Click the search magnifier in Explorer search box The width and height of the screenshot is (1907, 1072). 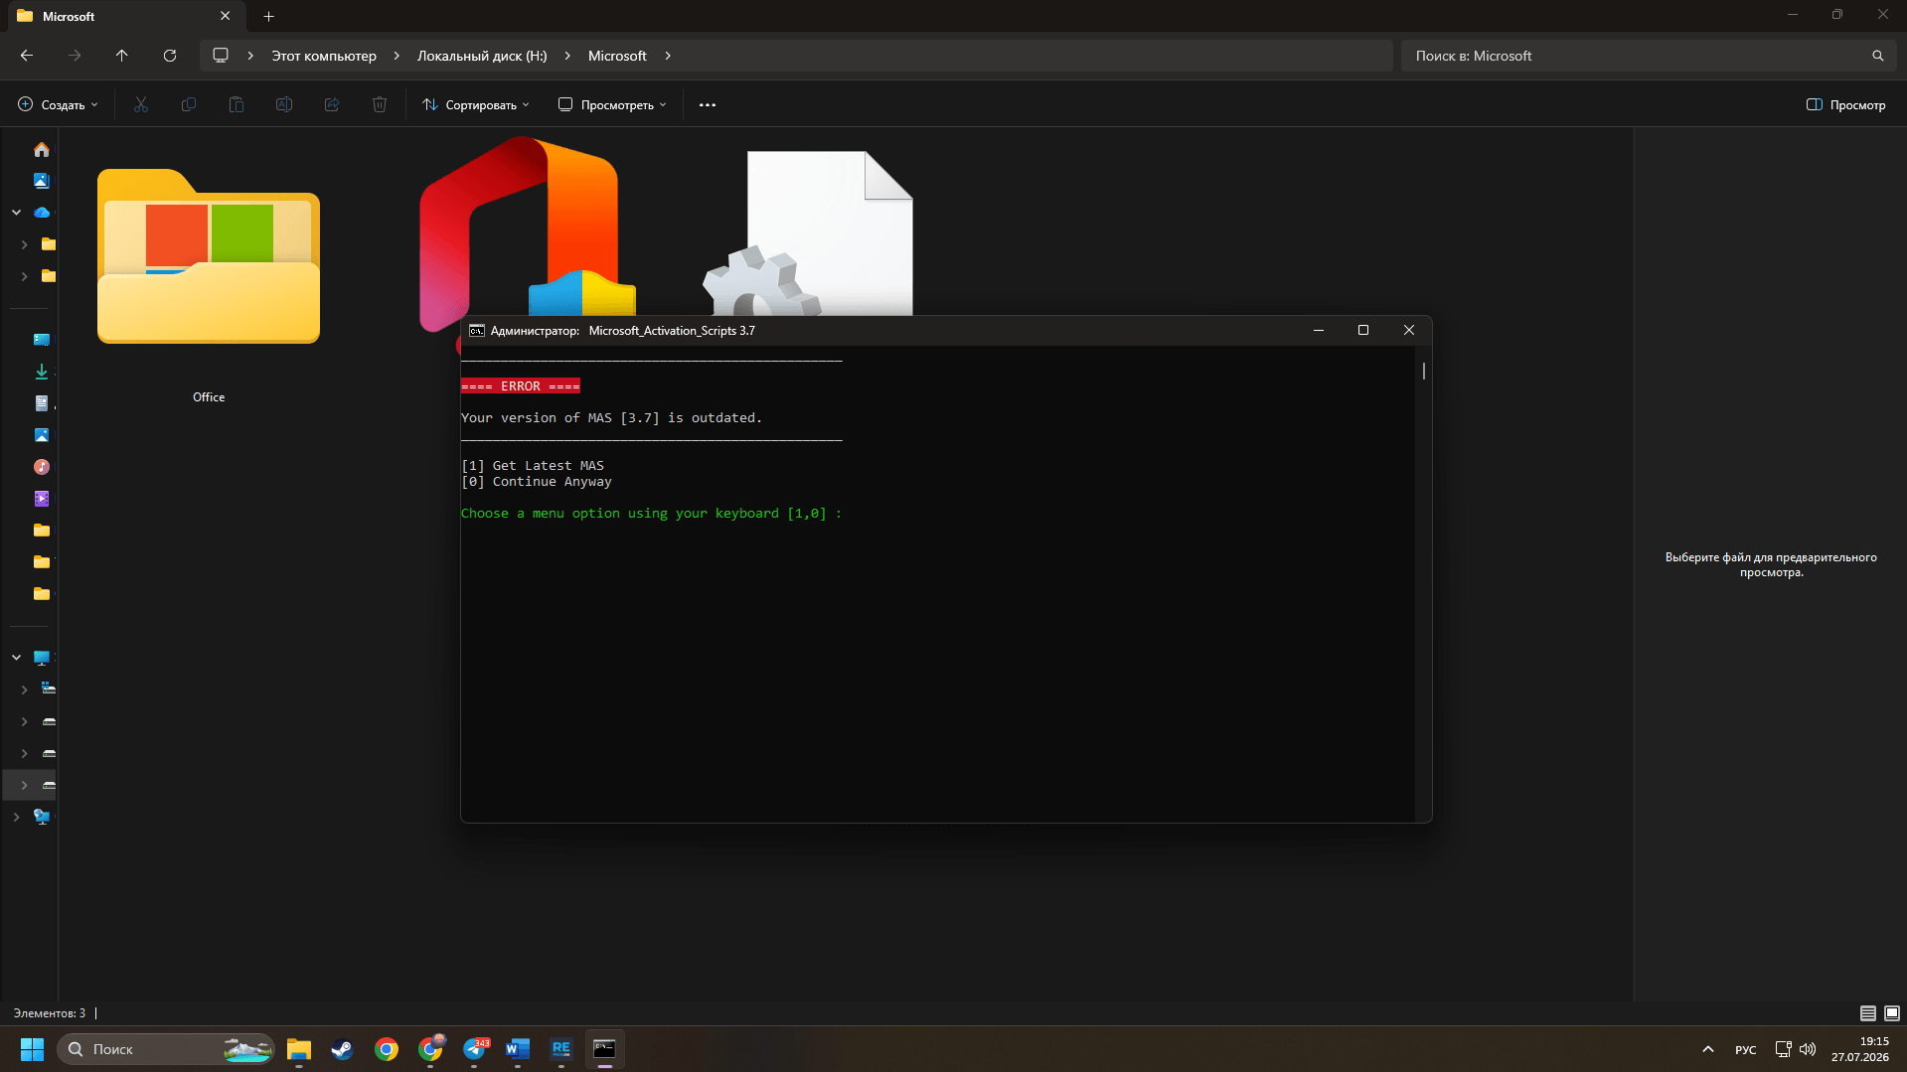(1878, 56)
